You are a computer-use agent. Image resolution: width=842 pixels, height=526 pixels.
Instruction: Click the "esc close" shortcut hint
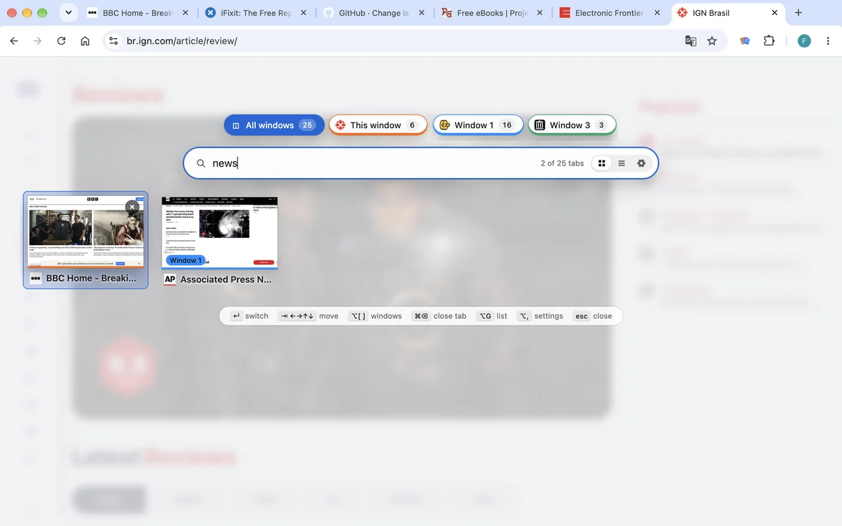[x=593, y=316]
